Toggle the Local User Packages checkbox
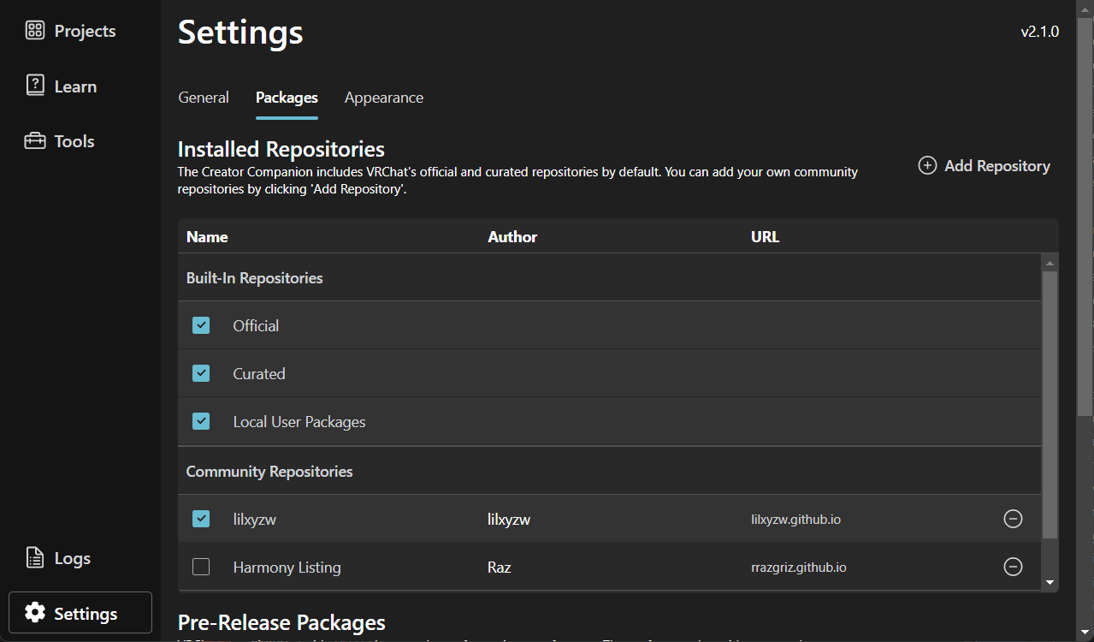The height and width of the screenshot is (642, 1094). pyautogui.click(x=201, y=421)
